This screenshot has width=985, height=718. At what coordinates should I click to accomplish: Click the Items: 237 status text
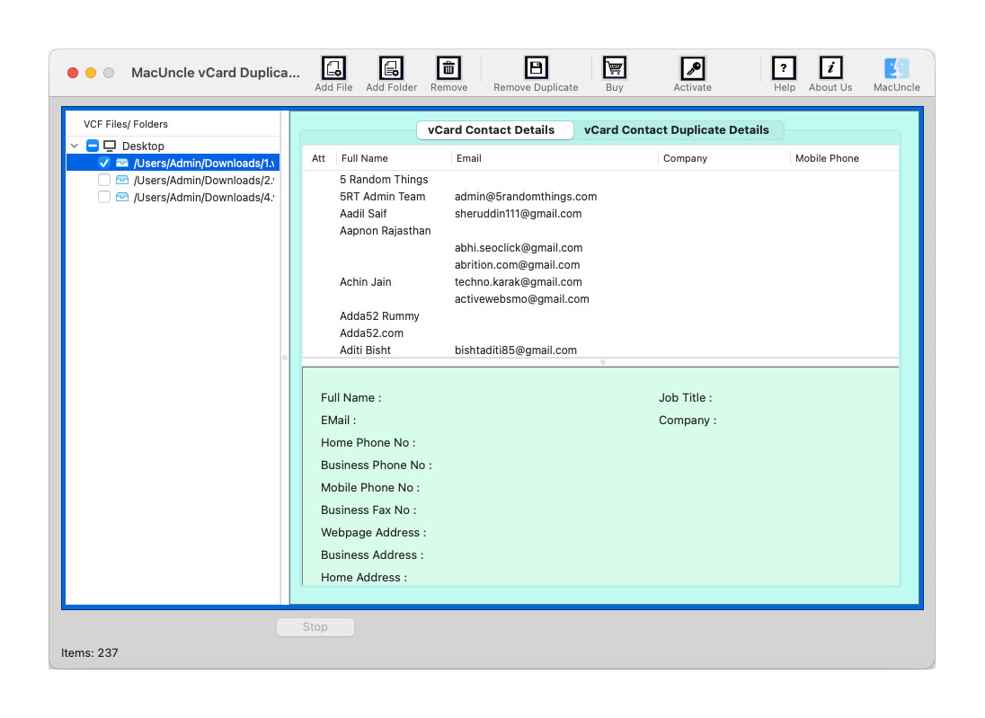[89, 652]
